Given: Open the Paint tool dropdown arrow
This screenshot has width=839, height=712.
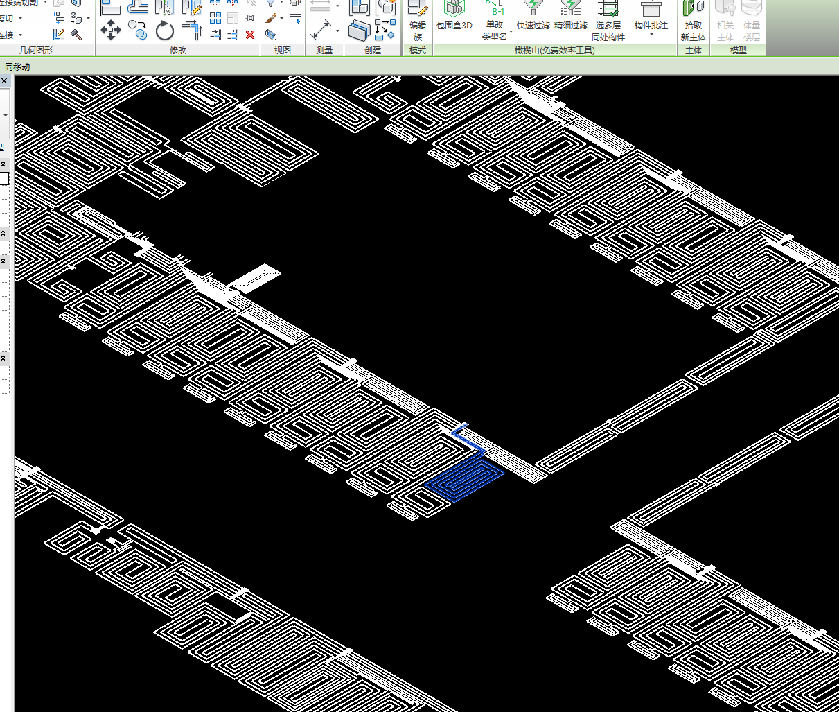Looking at the screenshot, I should (x=281, y=19).
